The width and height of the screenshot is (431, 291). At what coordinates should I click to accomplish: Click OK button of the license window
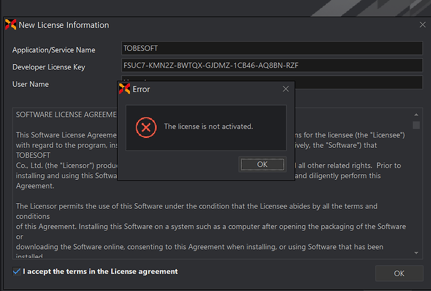click(x=399, y=273)
